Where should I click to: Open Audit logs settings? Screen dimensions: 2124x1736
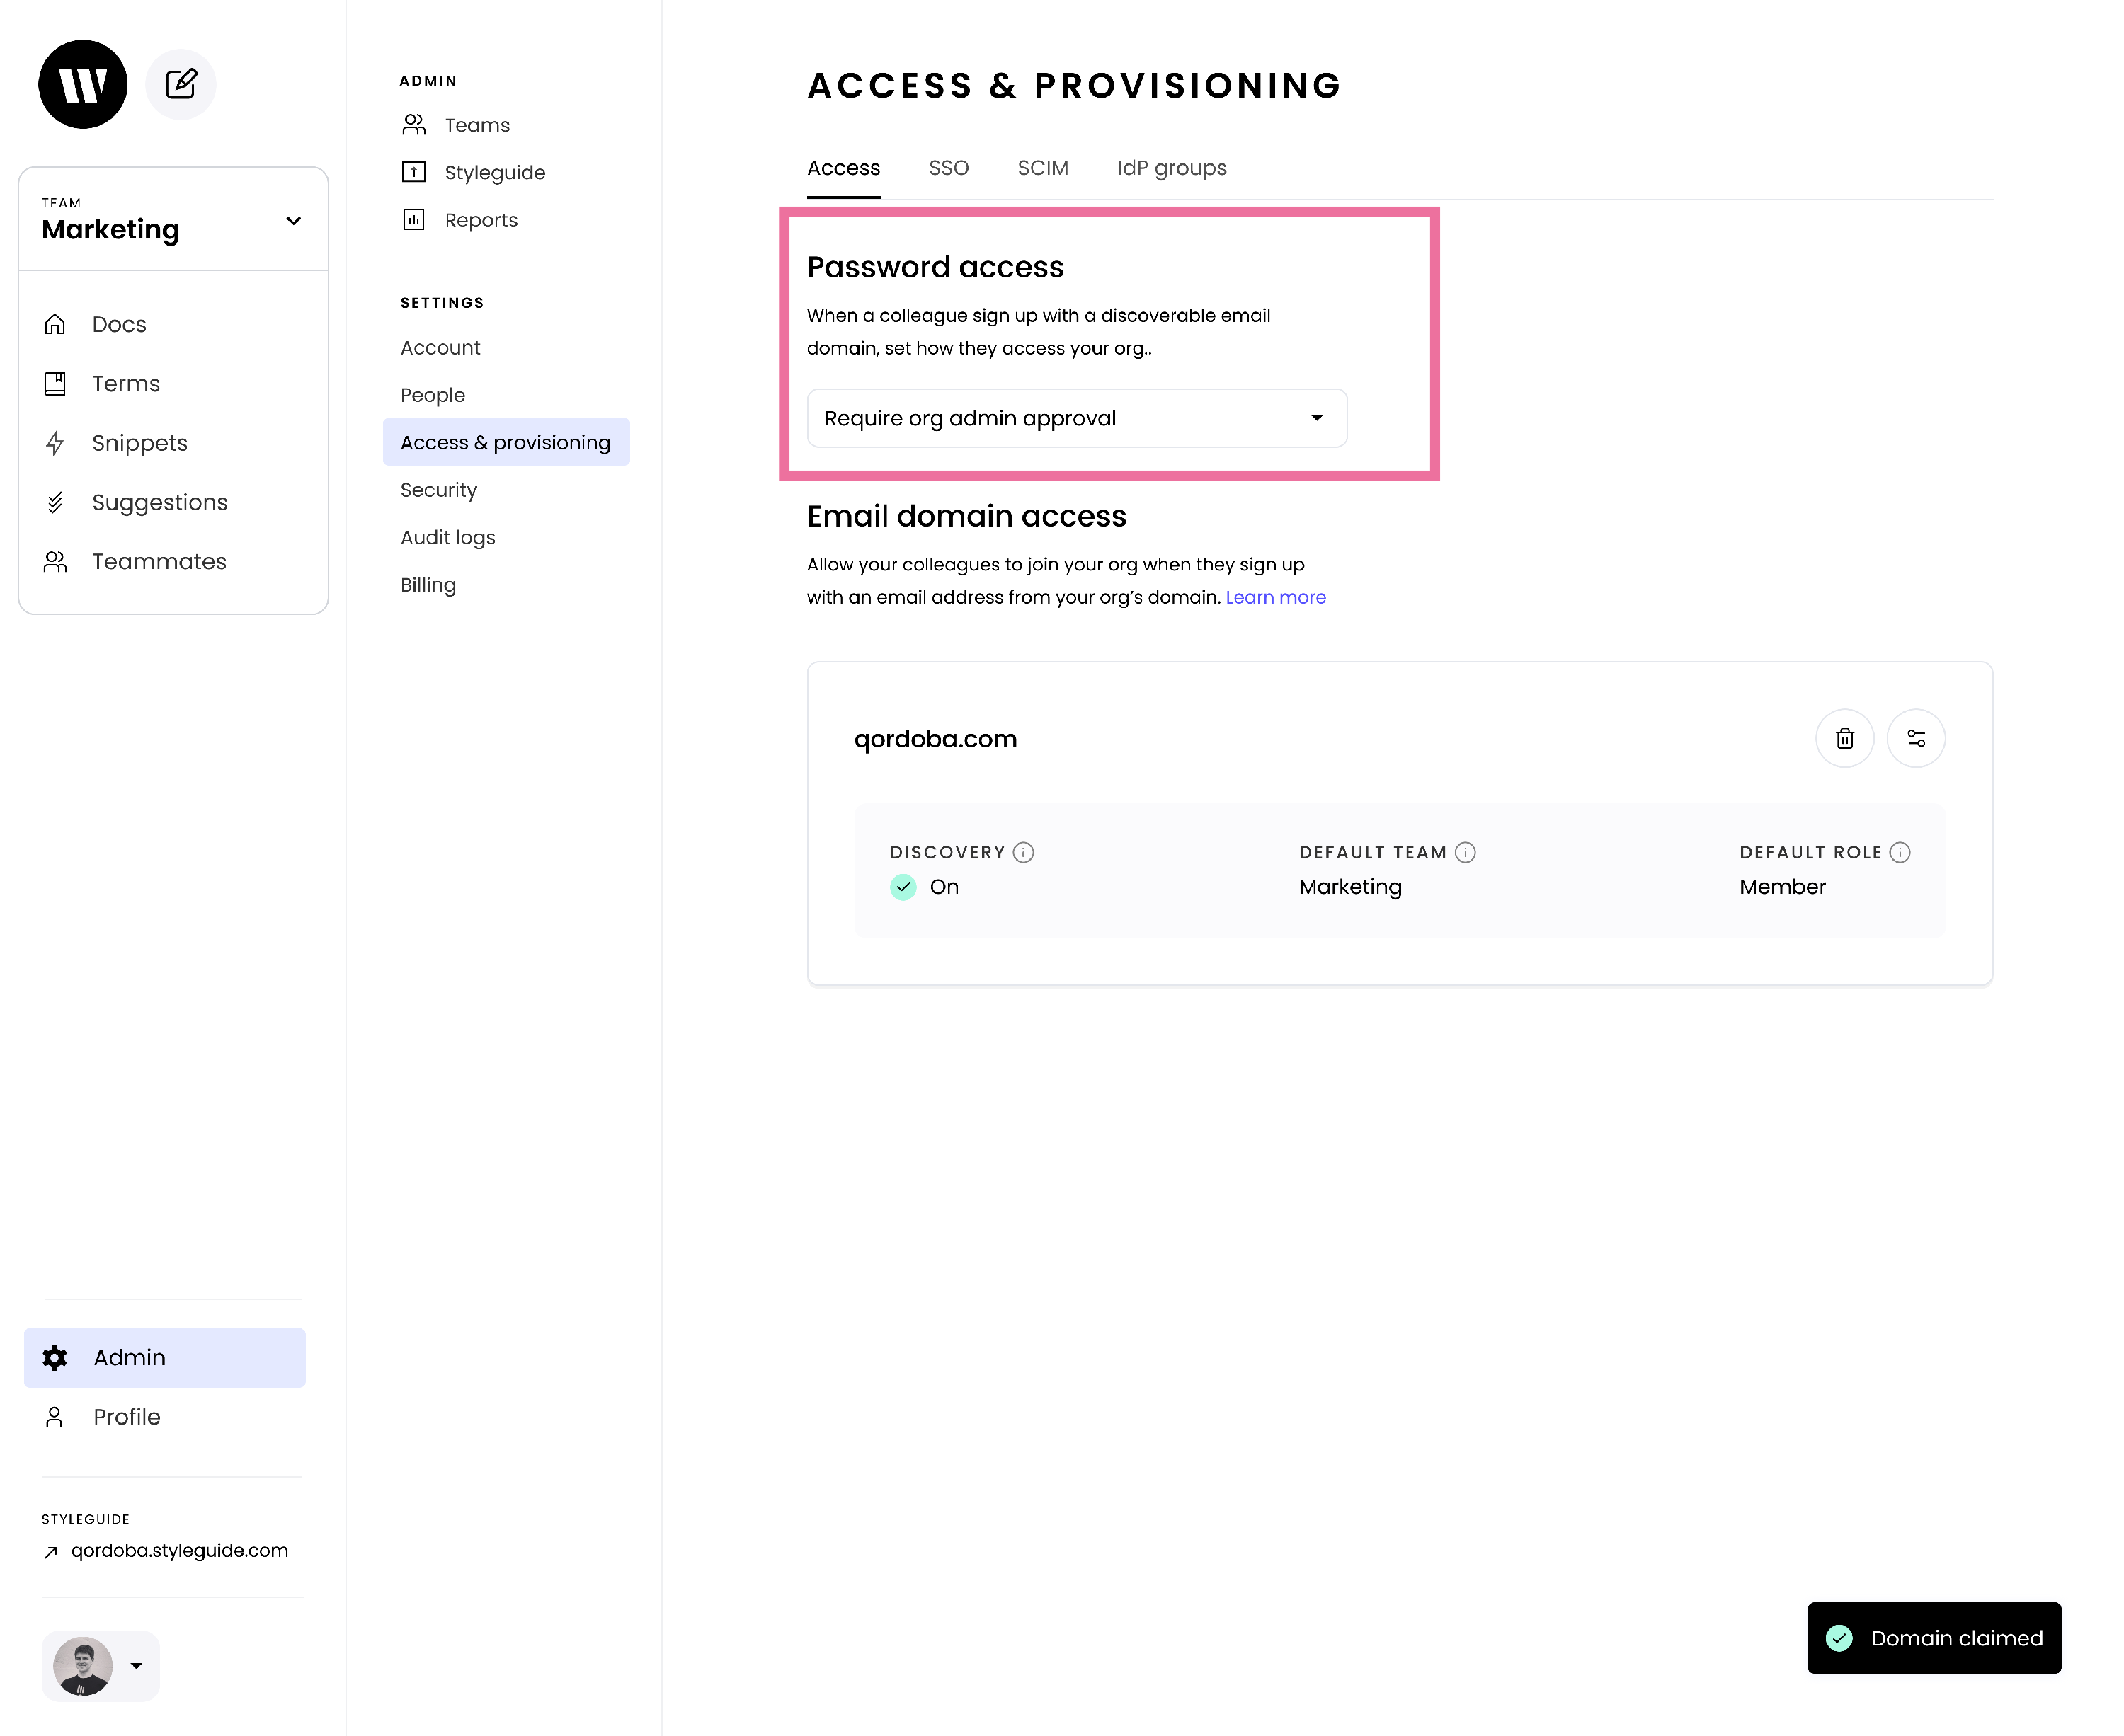tap(447, 537)
